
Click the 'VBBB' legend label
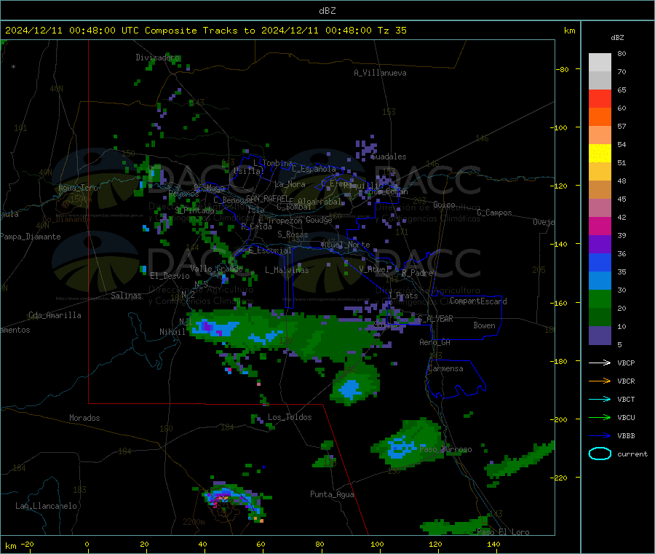point(626,436)
